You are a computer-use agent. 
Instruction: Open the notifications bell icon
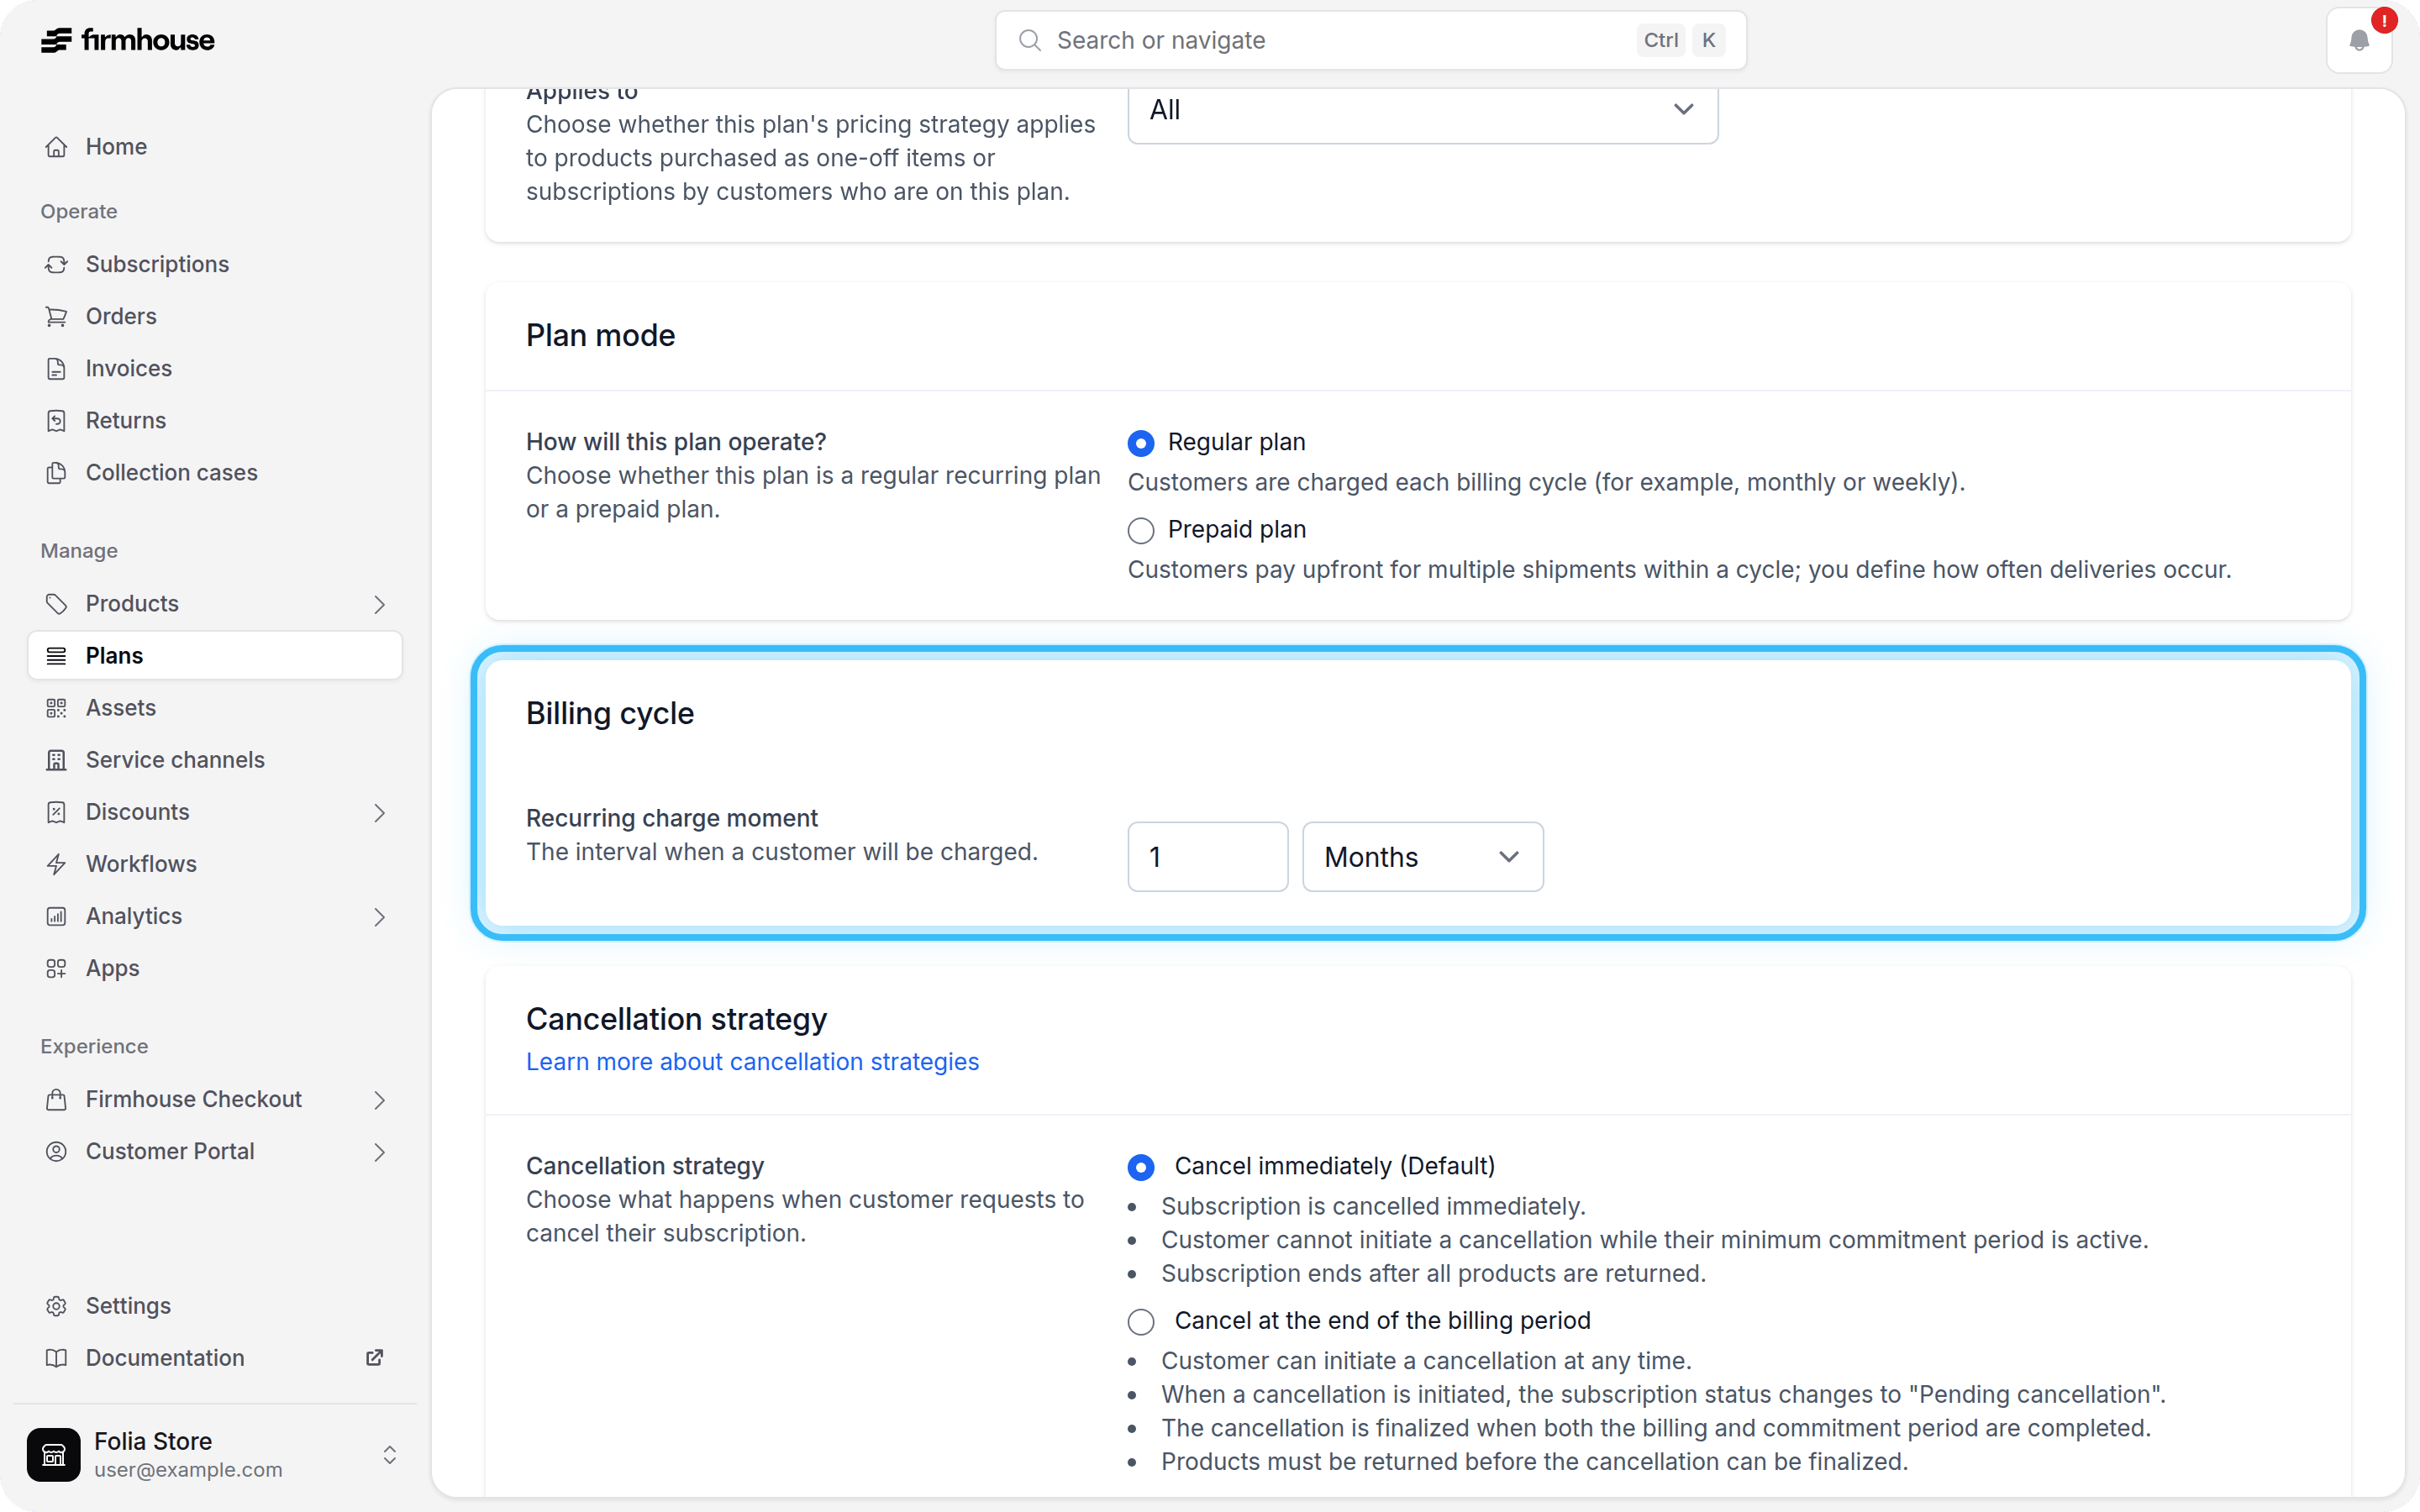coord(2358,40)
